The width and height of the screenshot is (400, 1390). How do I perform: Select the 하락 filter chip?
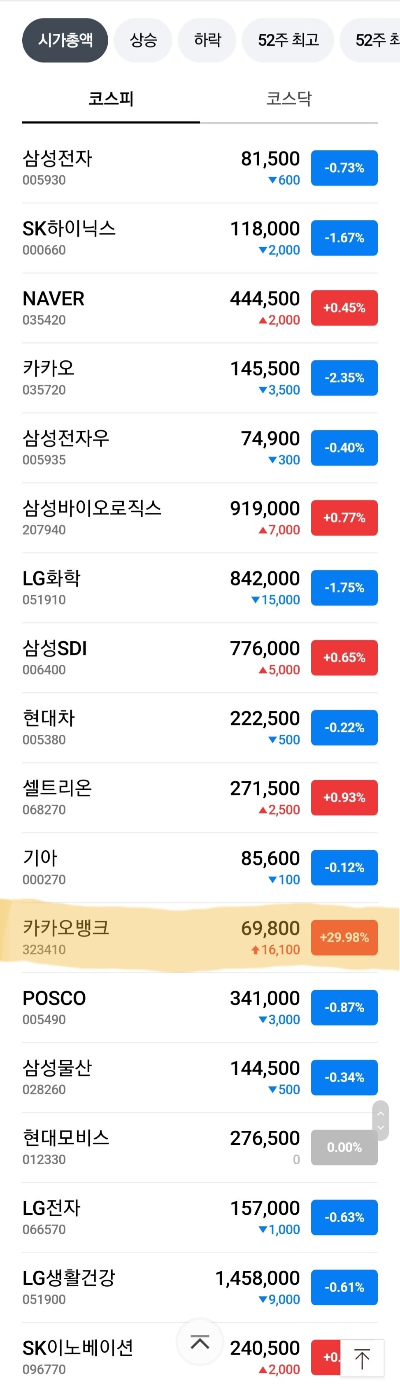(207, 40)
